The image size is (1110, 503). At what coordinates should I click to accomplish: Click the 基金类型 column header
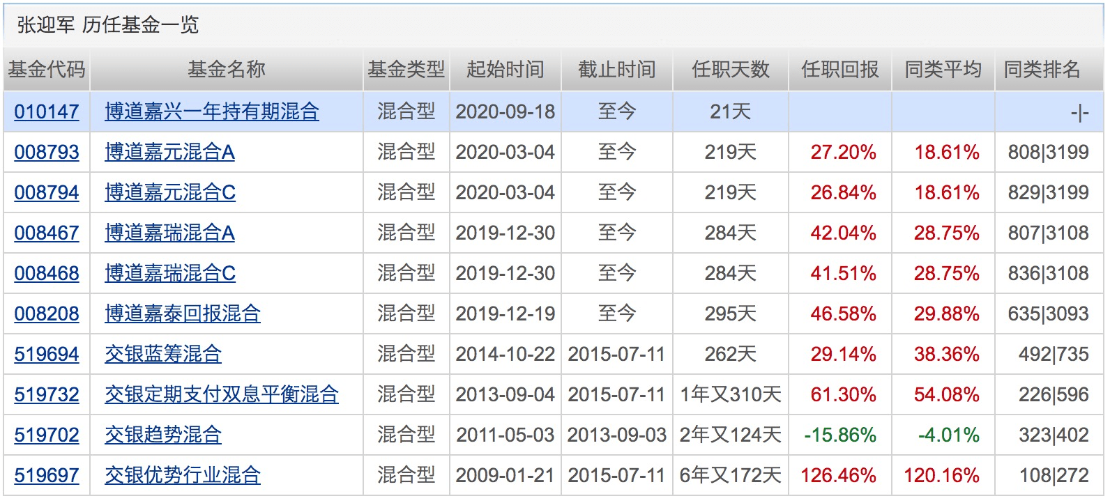pos(406,70)
